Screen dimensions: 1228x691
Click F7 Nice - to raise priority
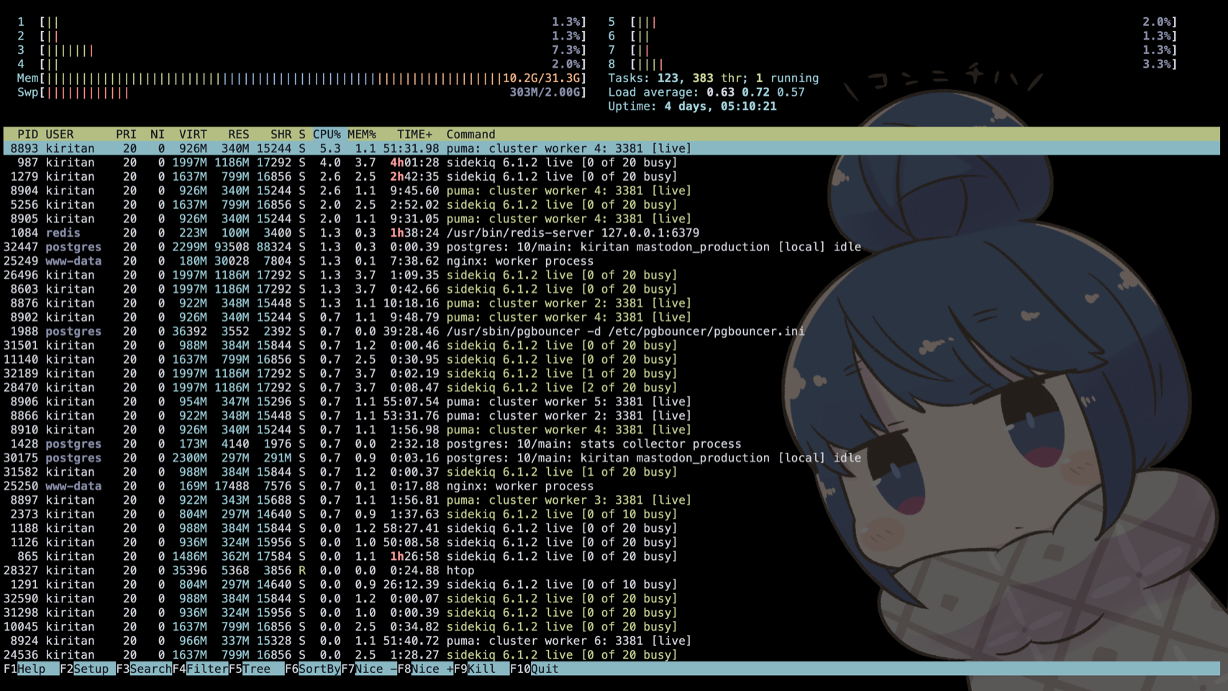point(369,669)
